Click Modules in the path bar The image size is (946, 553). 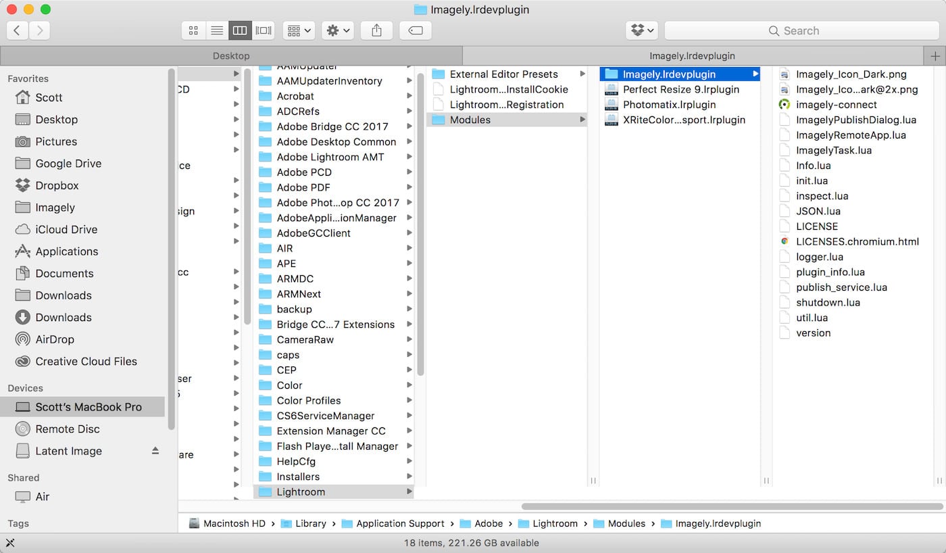click(x=619, y=523)
